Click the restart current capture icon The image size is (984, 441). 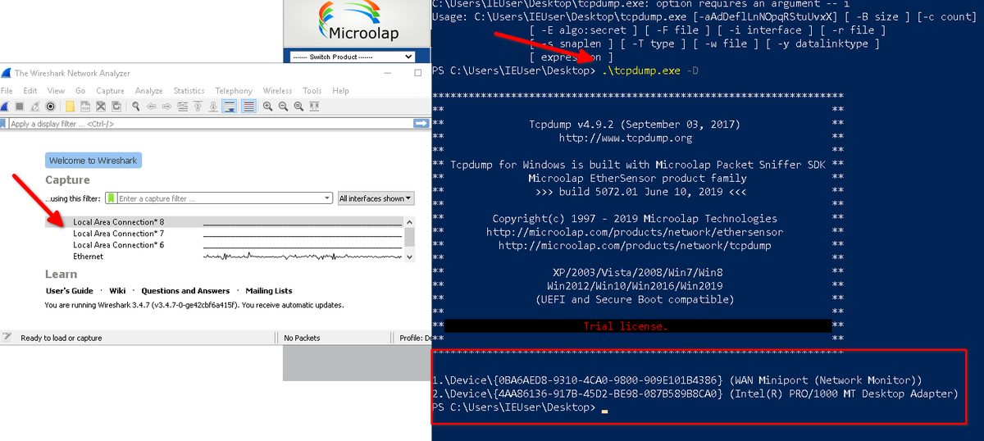[x=34, y=107]
